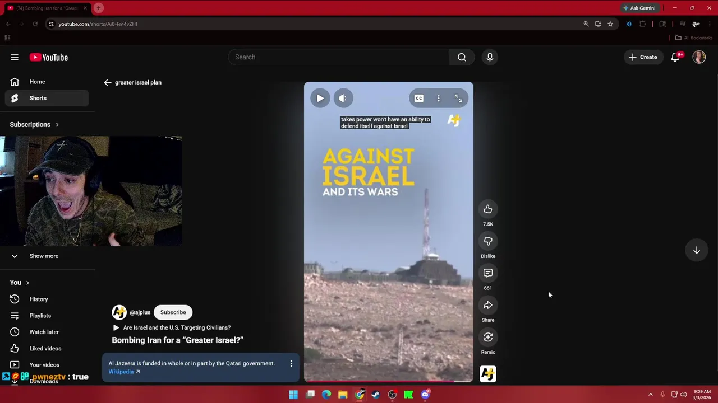Focus the YouTube search field
Viewport: 718px width, 403px height.
[x=338, y=57]
